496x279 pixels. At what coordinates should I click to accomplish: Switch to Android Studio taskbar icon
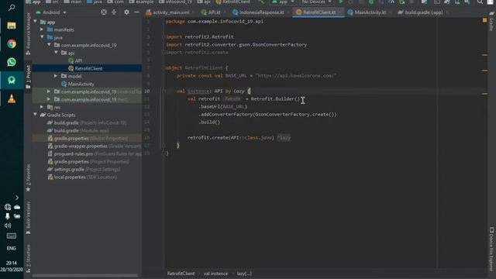tap(12, 81)
